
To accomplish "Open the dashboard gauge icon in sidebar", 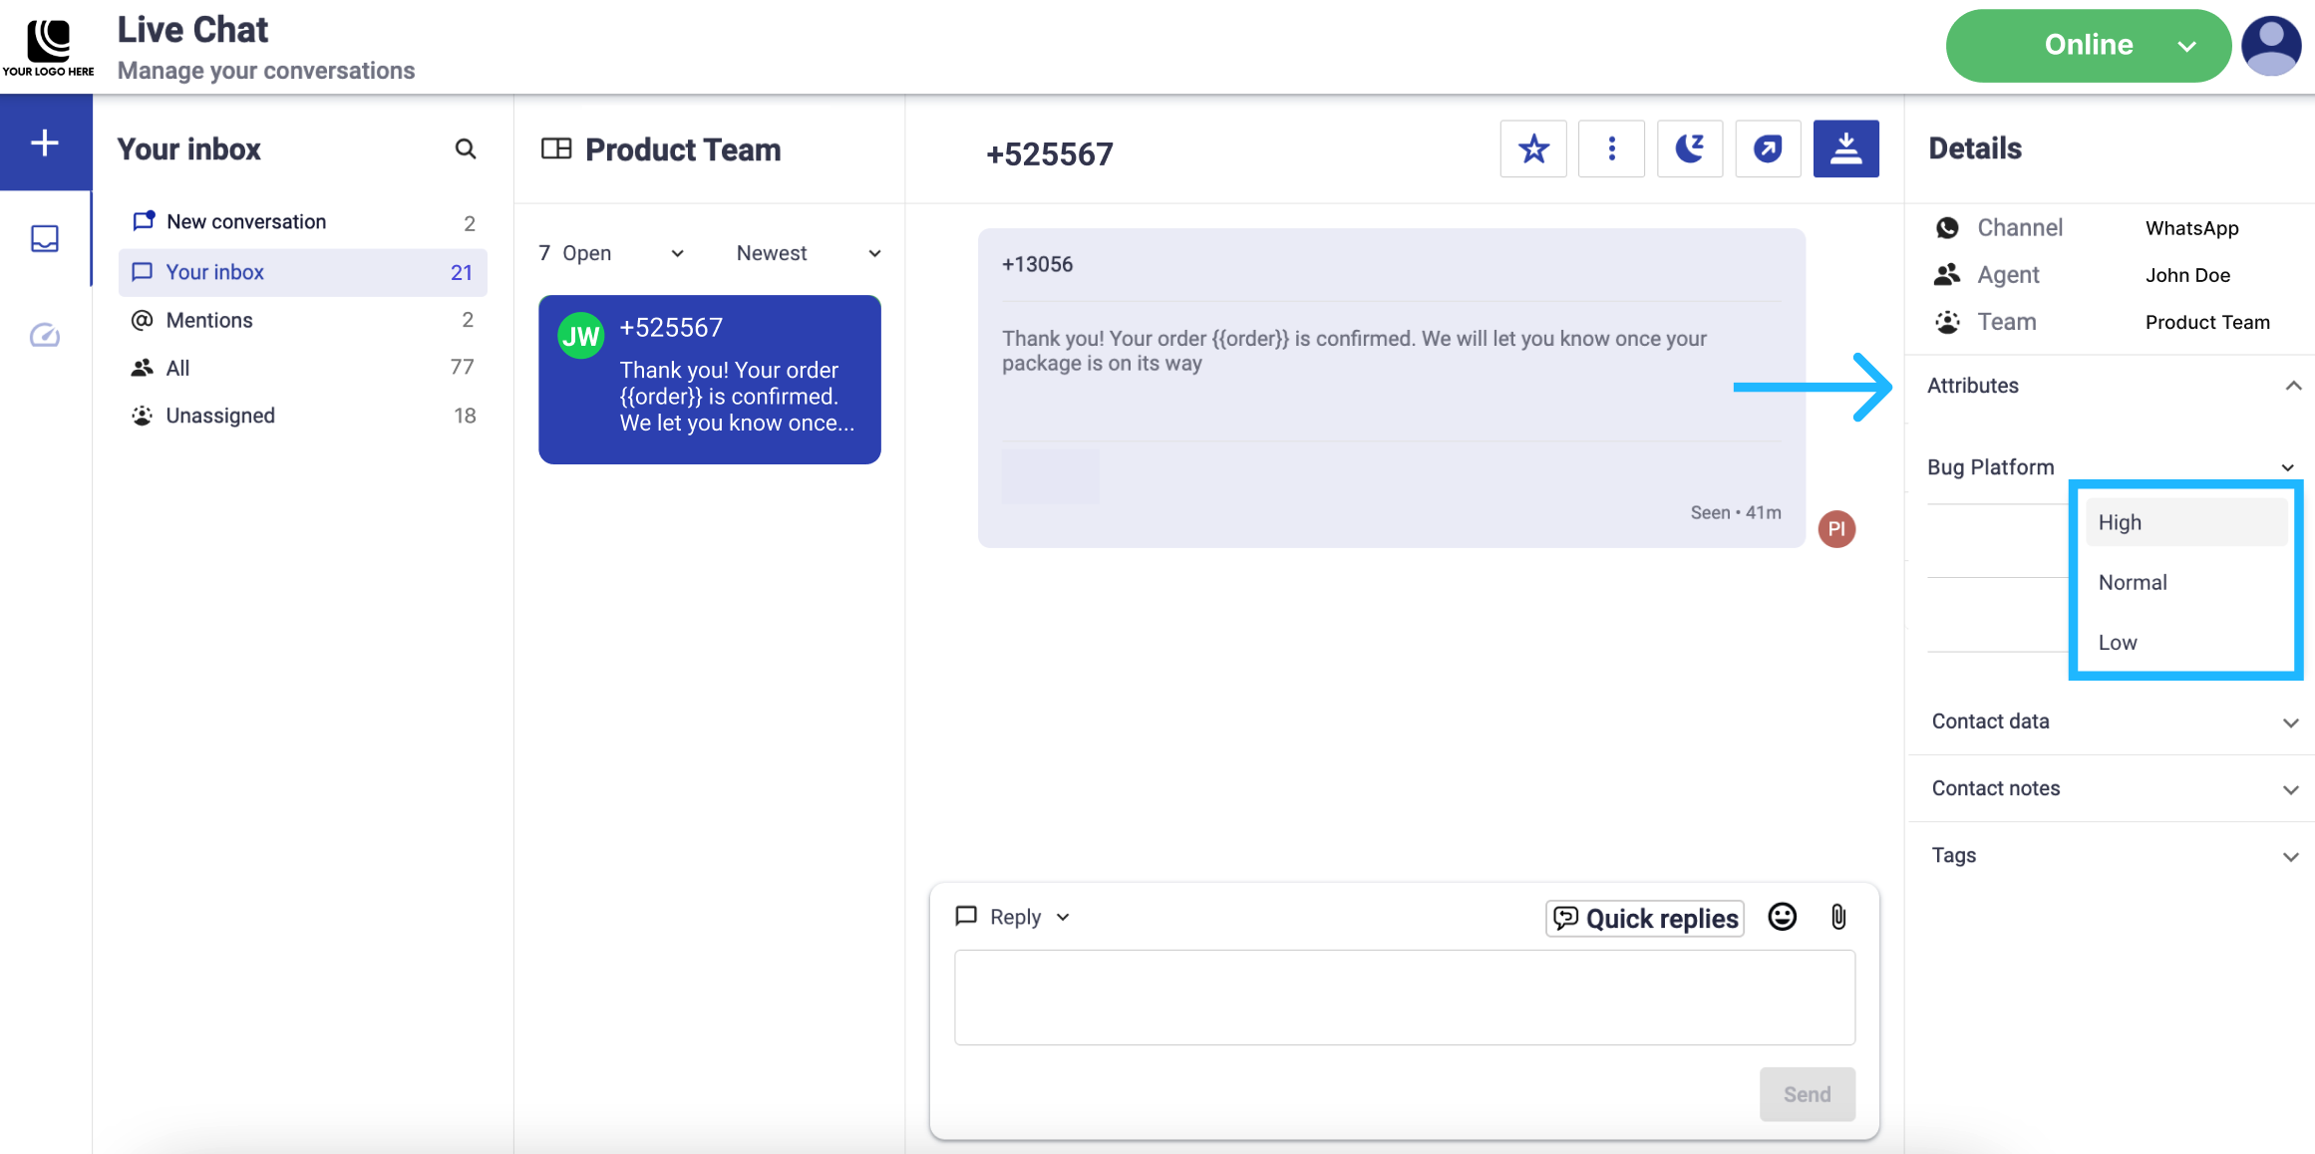I will coord(45,336).
